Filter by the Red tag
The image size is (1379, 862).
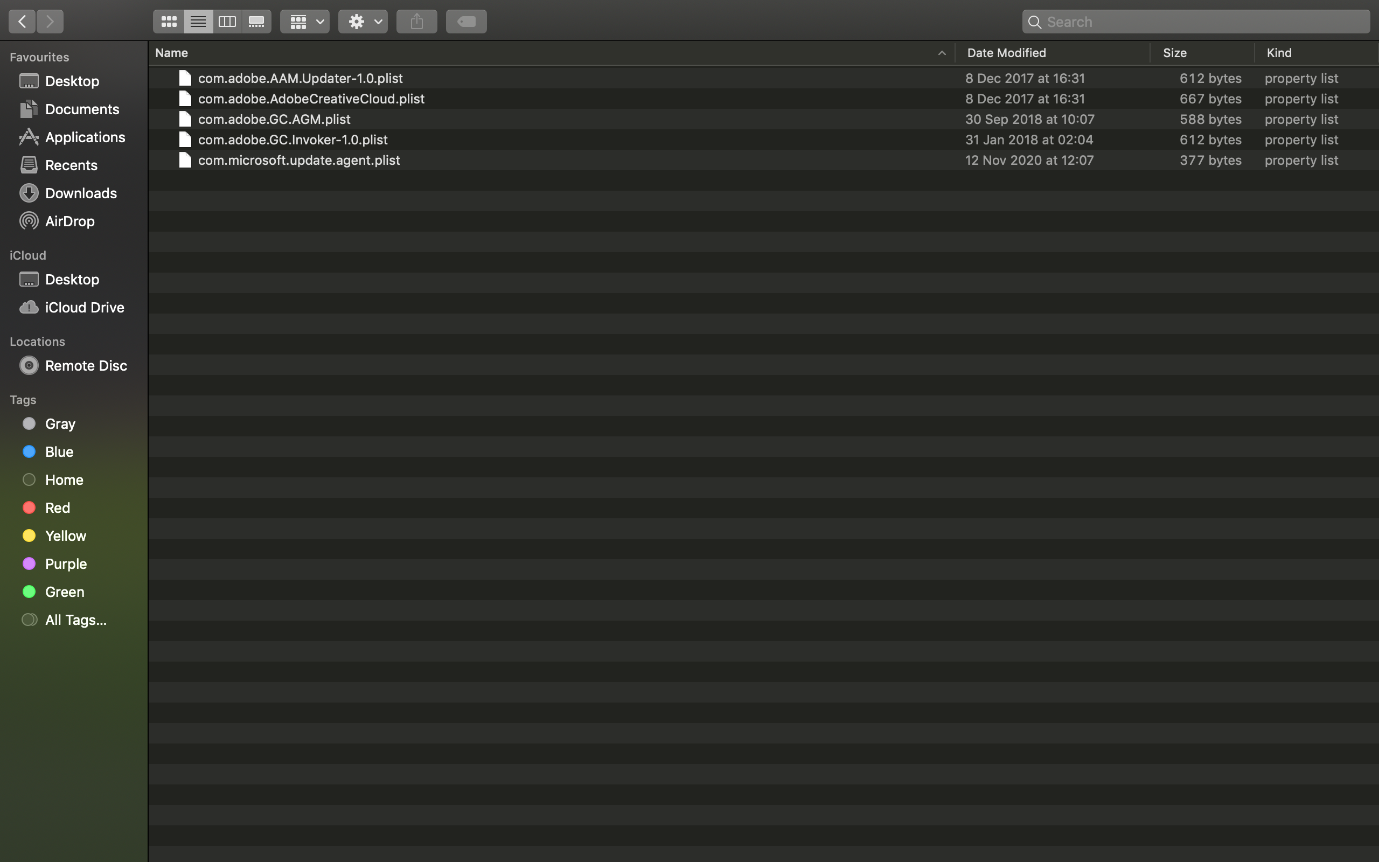(x=57, y=508)
